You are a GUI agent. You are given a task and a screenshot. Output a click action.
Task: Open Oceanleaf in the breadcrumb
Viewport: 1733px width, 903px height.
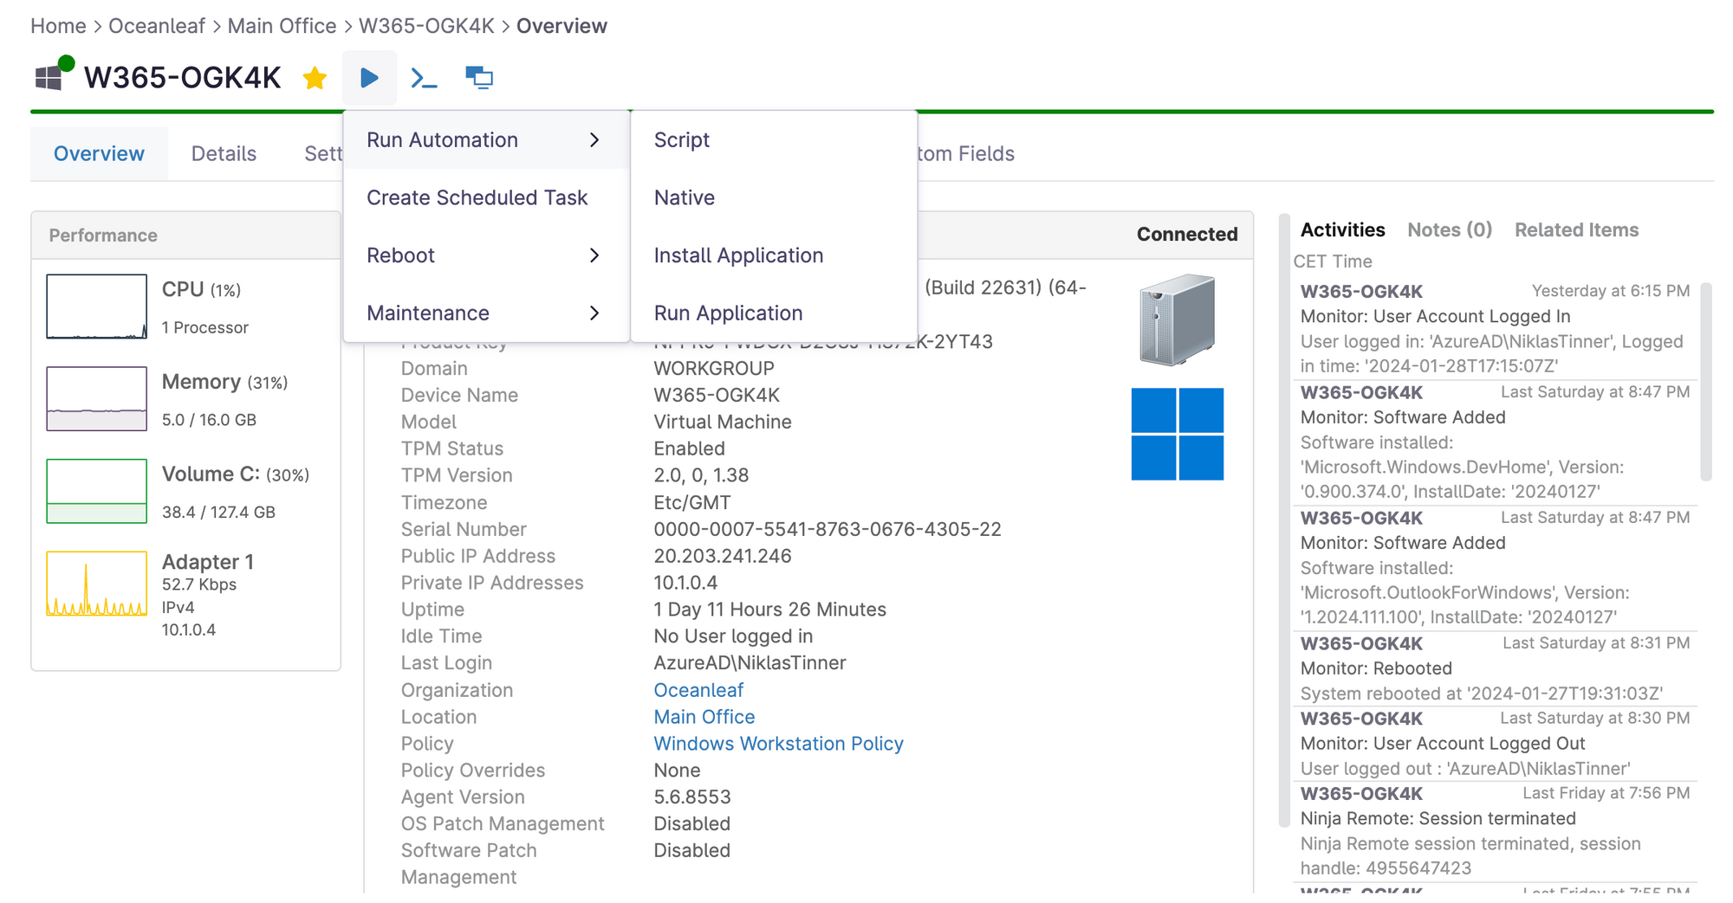click(x=157, y=26)
